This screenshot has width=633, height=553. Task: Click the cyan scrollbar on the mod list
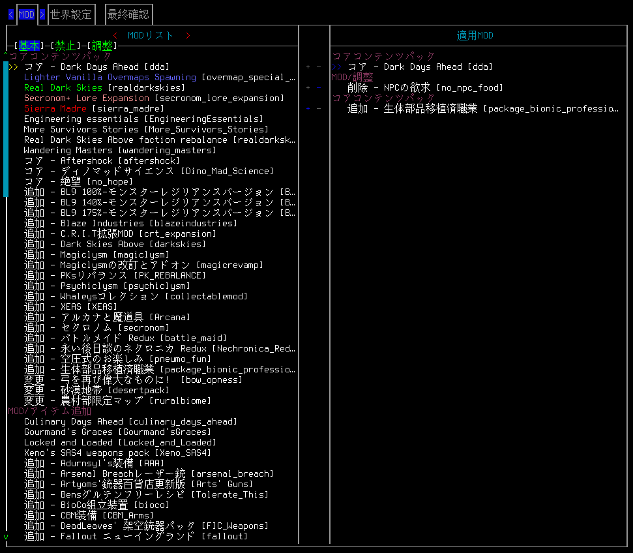(x=6, y=129)
